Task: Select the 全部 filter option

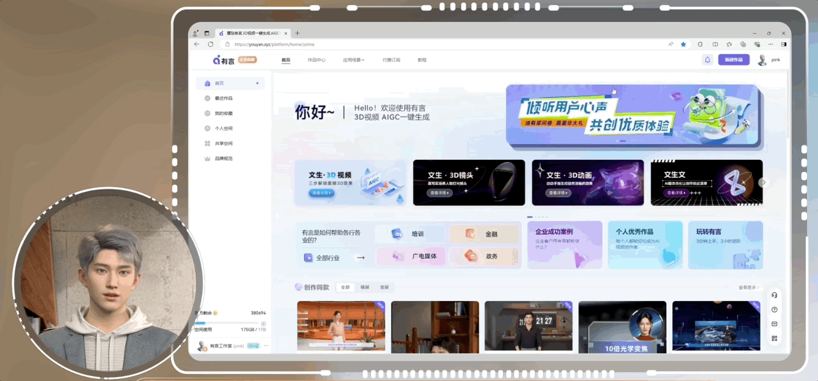Action: tap(345, 288)
